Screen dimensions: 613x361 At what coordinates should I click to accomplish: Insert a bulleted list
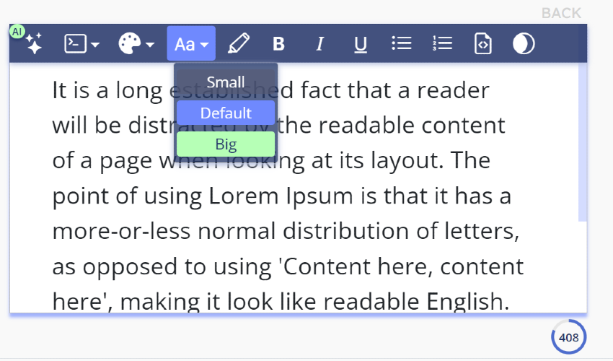(402, 43)
